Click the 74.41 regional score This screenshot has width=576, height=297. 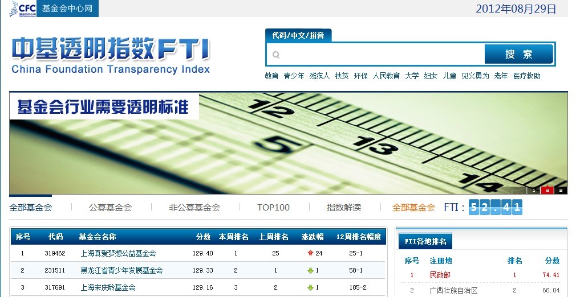(551, 275)
